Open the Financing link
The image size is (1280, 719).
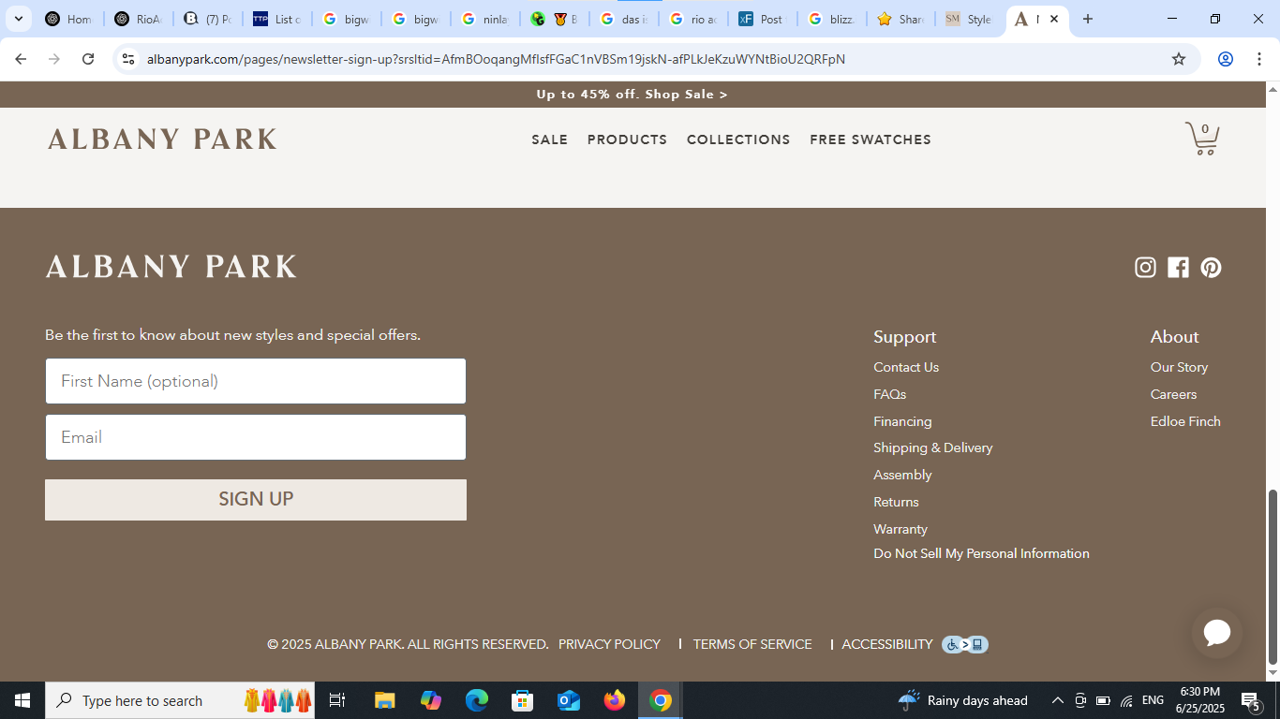coord(902,421)
